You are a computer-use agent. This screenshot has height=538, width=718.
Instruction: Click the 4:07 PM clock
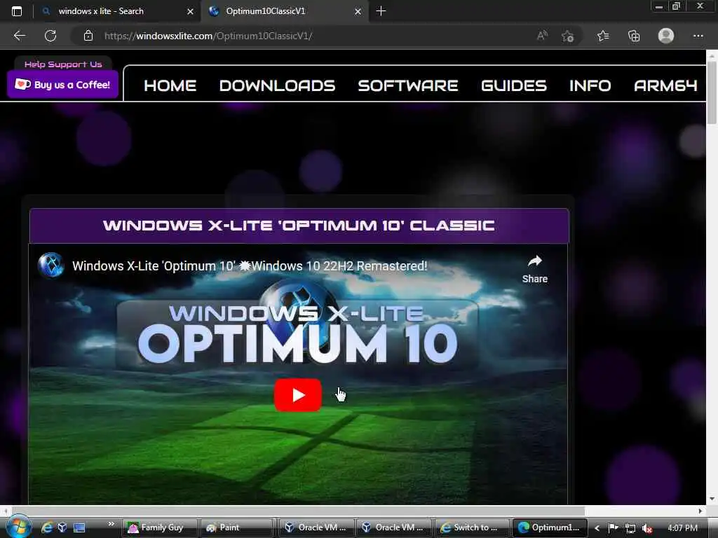click(x=682, y=528)
